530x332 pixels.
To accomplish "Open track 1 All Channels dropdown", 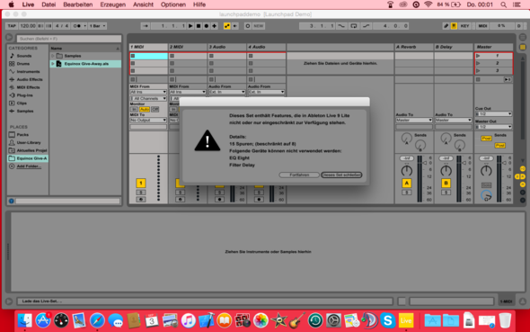I will click(148, 98).
